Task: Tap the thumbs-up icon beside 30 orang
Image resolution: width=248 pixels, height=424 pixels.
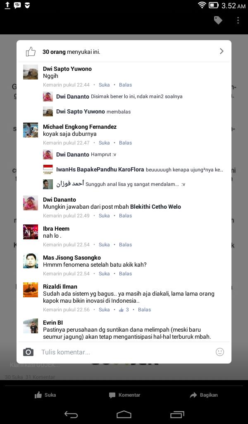Action: (31, 51)
